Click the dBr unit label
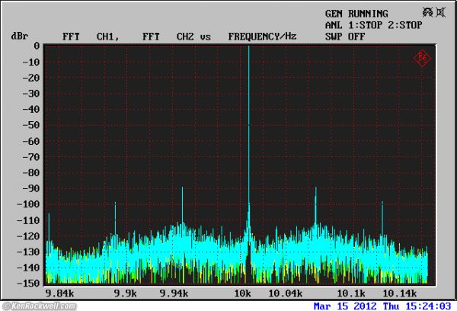The image size is (457, 311). point(20,36)
